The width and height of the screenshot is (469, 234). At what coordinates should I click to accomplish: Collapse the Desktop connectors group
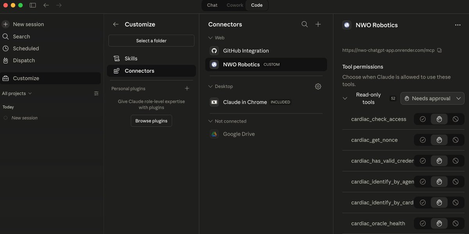coord(211,86)
